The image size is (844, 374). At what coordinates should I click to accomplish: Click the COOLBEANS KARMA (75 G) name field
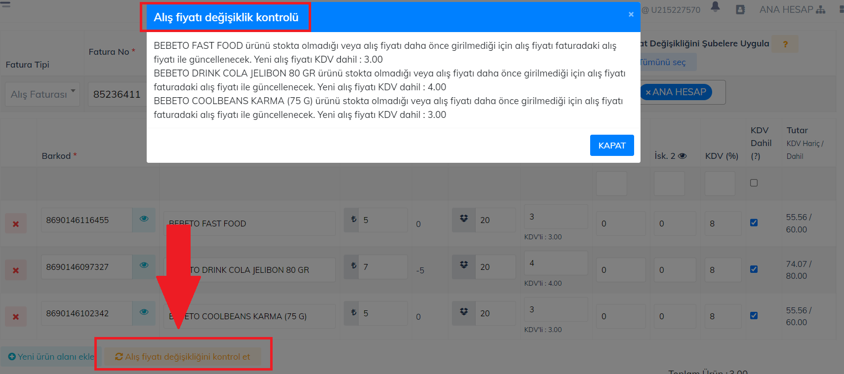click(249, 316)
